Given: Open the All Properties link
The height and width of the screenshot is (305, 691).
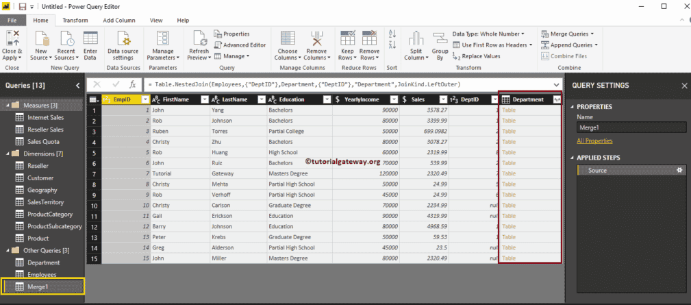Looking at the screenshot, I should [x=594, y=141].
